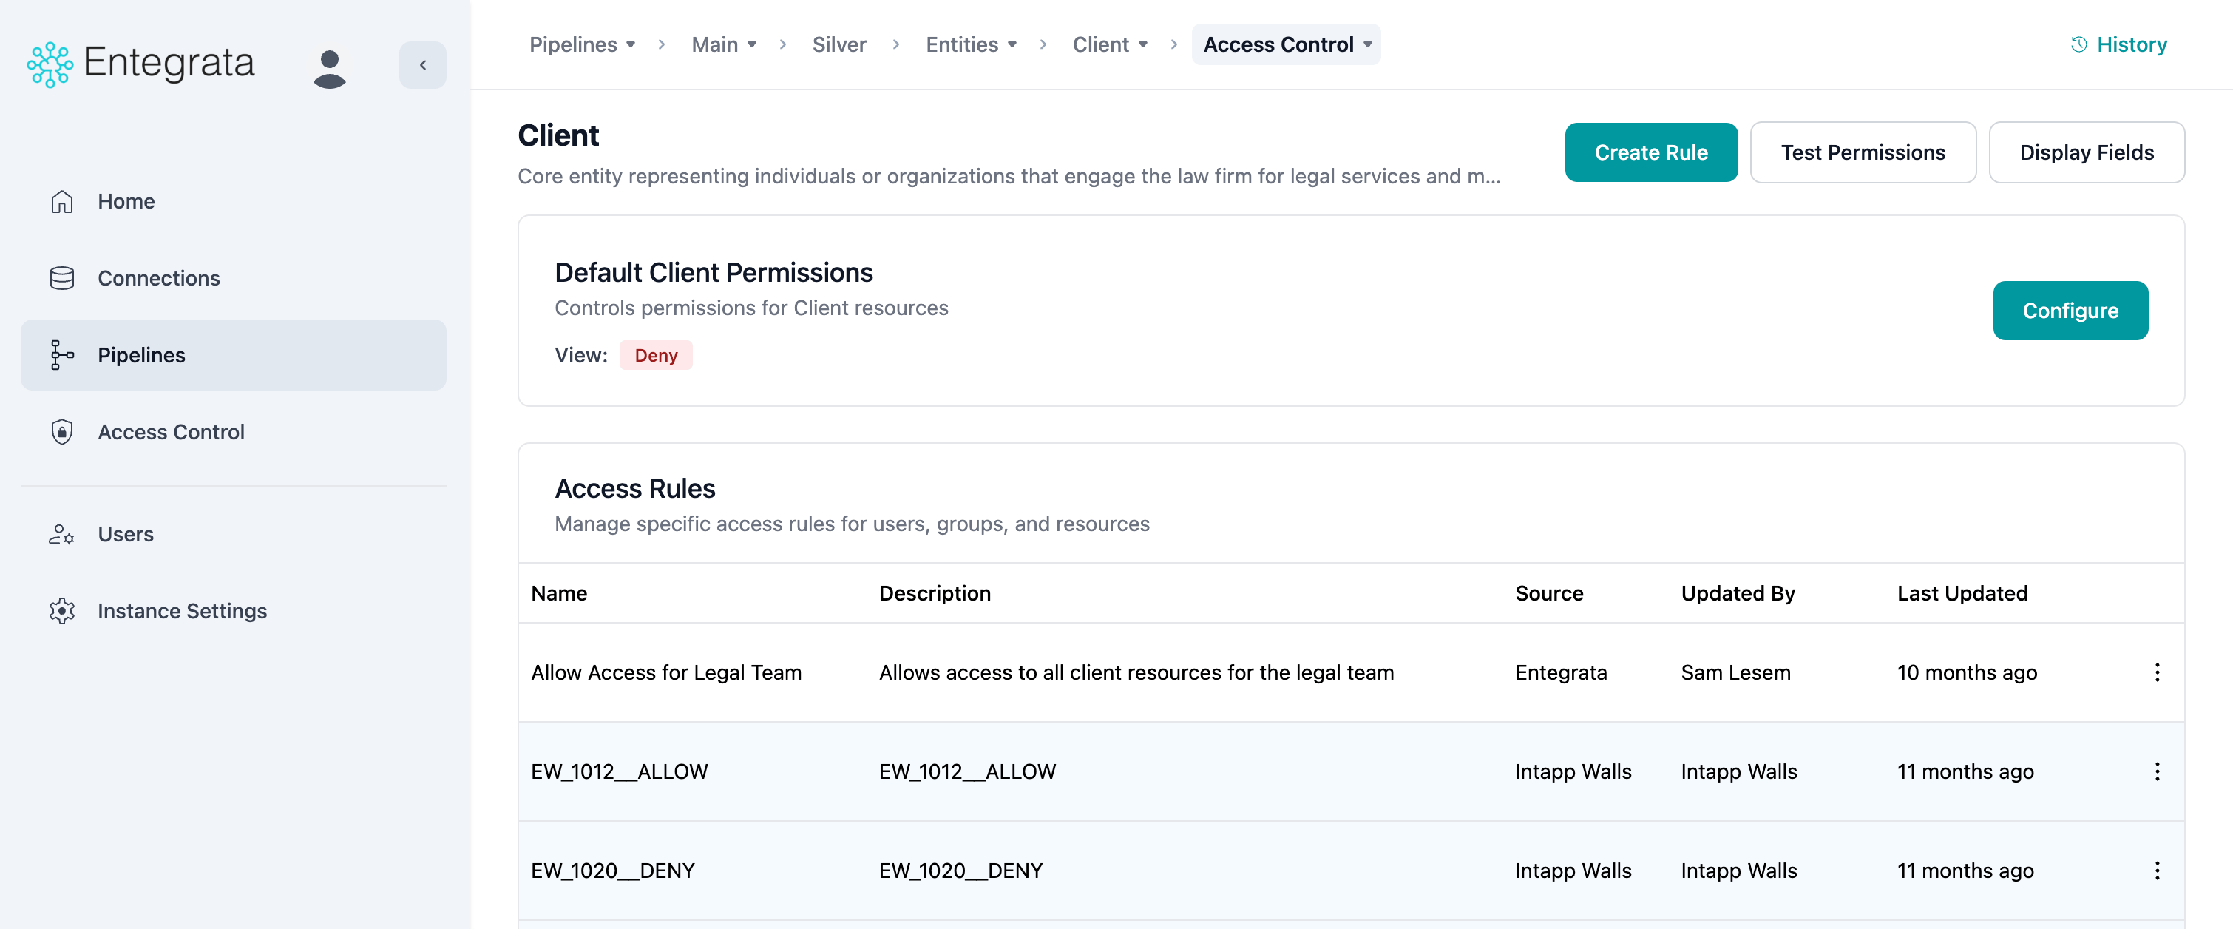Click the Name column header
2233x929 pixels.
point(558,593)
